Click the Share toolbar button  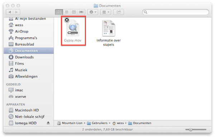pyautogui.click(x=119, y=12)
